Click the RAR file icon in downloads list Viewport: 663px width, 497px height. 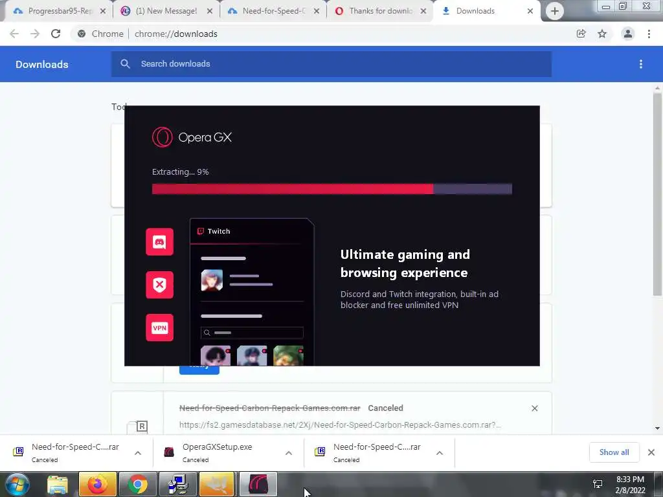[x=137, y=427]
